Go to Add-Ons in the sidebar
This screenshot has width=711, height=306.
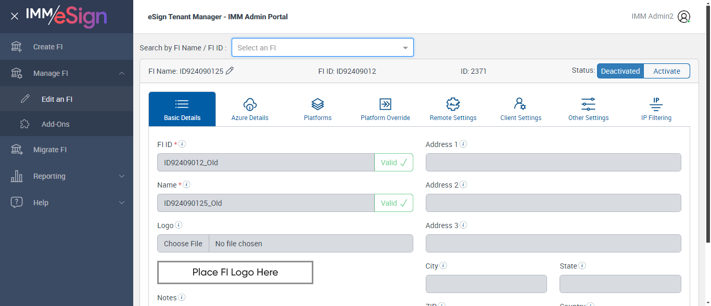(55, 124)
